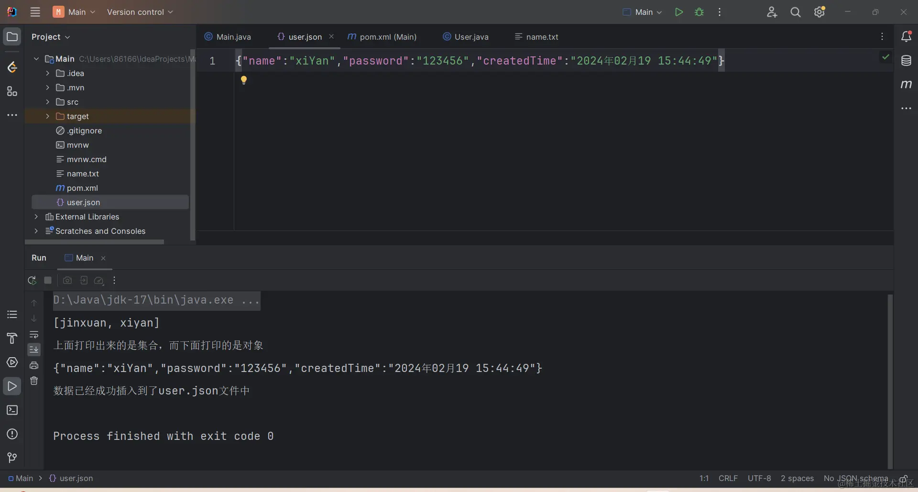Run the Main configuration
Image resolution: width=918 pixels, height=492 pixels.
pyautogui.click(x=678, y=12)
